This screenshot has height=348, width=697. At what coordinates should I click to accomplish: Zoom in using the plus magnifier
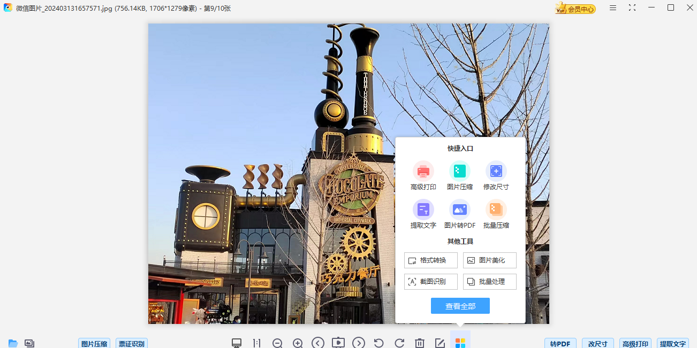click(298, 343)
